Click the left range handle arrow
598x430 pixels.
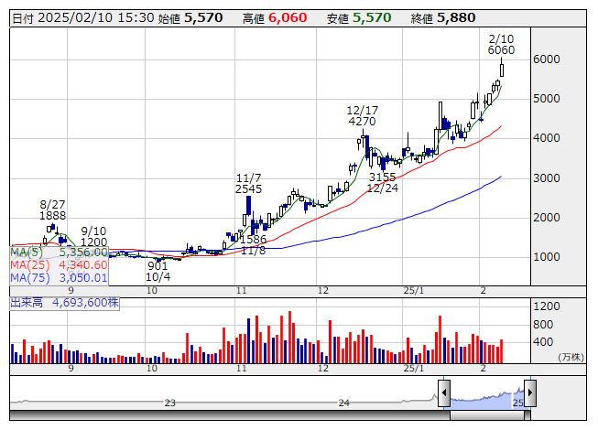[x=444, y=393]
